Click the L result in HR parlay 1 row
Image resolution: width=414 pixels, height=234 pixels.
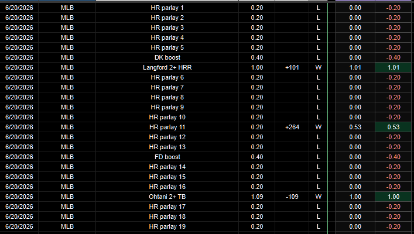318,8
